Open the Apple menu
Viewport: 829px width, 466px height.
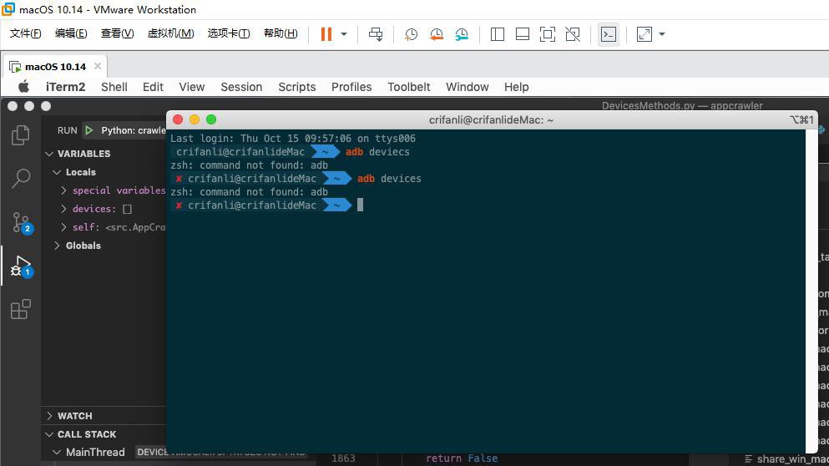click(x=23, y=87)
